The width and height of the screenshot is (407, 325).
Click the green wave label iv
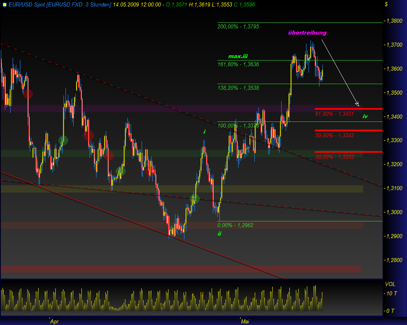[365, 117]
